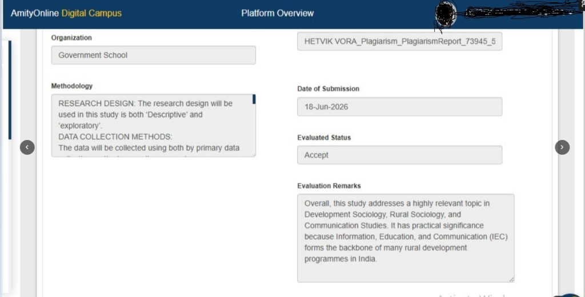Focus the Evaluation Remarks text area
585x297 pixels.
tap(406, 238)
